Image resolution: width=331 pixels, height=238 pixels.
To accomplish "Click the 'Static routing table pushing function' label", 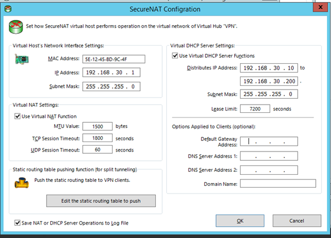I will [75, 170].
